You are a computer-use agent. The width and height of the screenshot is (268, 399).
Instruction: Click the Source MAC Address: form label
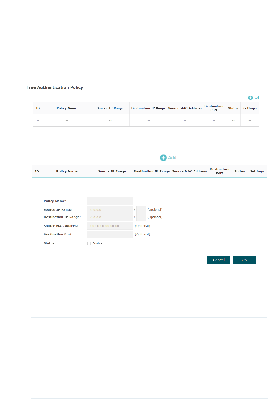62,226
